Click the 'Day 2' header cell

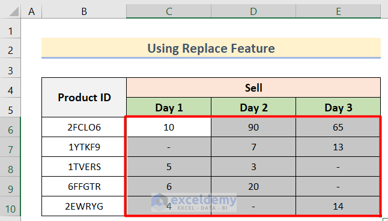click(x=253, y=107)
